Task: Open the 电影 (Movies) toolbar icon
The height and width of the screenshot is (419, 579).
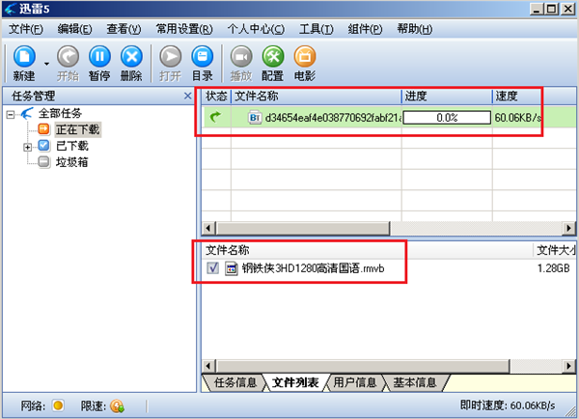Action: pos(305,57)
